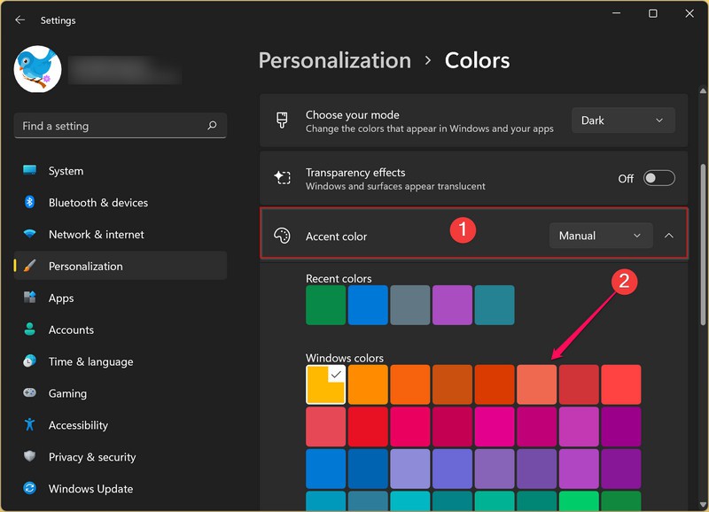Navigate to Windows Update
This screenshot has height=512, width=709.
pyautogui.click(x=121, y=488)
